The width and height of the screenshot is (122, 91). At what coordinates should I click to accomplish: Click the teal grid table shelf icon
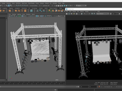(x=31, y=11)
